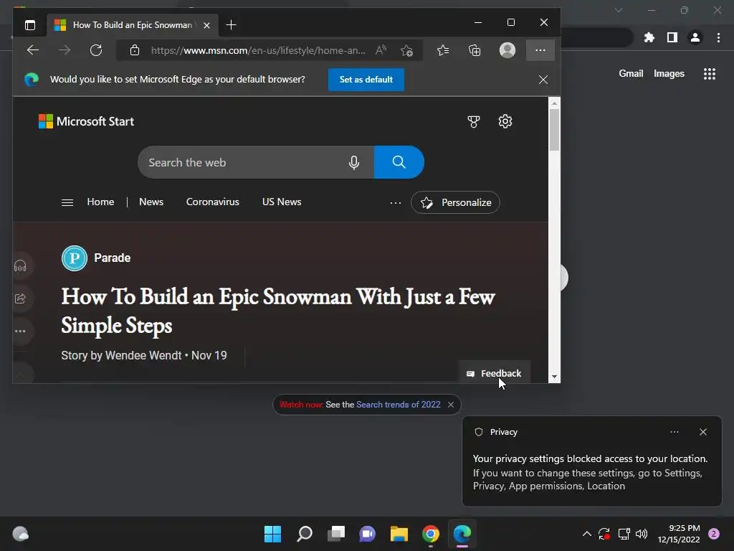Show hidden system tray icons
The width and height of the screenshot is (734, 551).
pos(586,534)
